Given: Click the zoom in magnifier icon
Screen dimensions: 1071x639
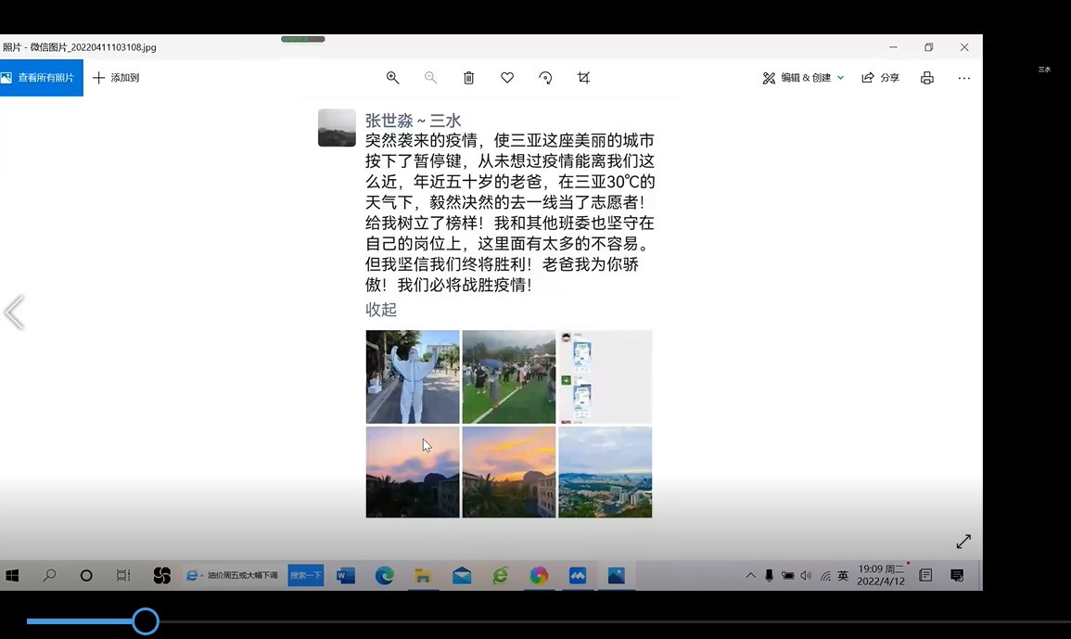Looking at the screenshot, I should pyautogui.click(x=392, y=78).
